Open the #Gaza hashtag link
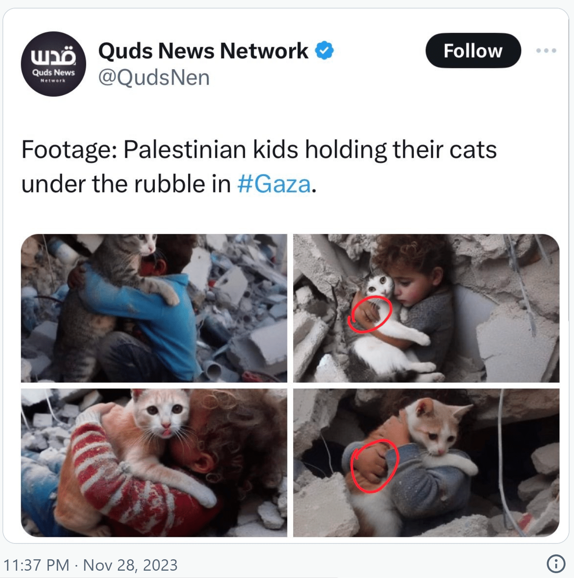 pos(274,184)
